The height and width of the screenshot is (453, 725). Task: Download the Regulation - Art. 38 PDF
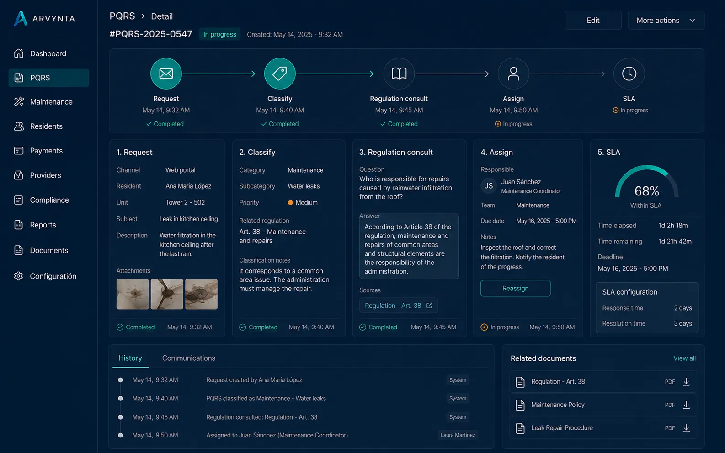(x=686, y=382)
